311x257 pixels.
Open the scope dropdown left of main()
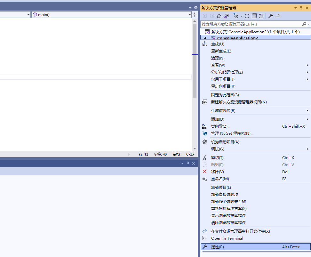tap(28, 15)
